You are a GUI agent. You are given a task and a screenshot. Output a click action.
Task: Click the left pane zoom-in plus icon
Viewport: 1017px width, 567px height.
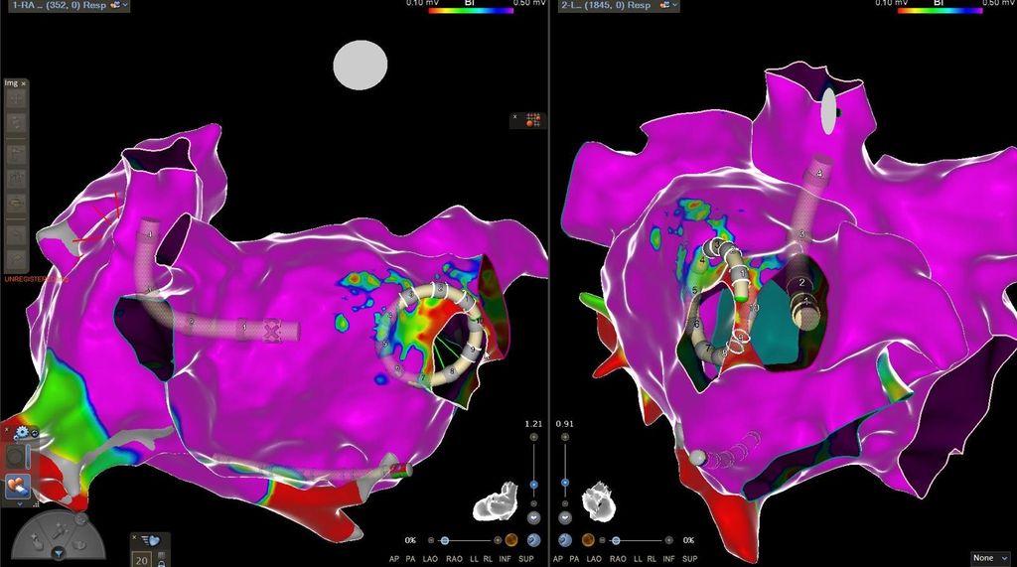(x=533, y=437)
